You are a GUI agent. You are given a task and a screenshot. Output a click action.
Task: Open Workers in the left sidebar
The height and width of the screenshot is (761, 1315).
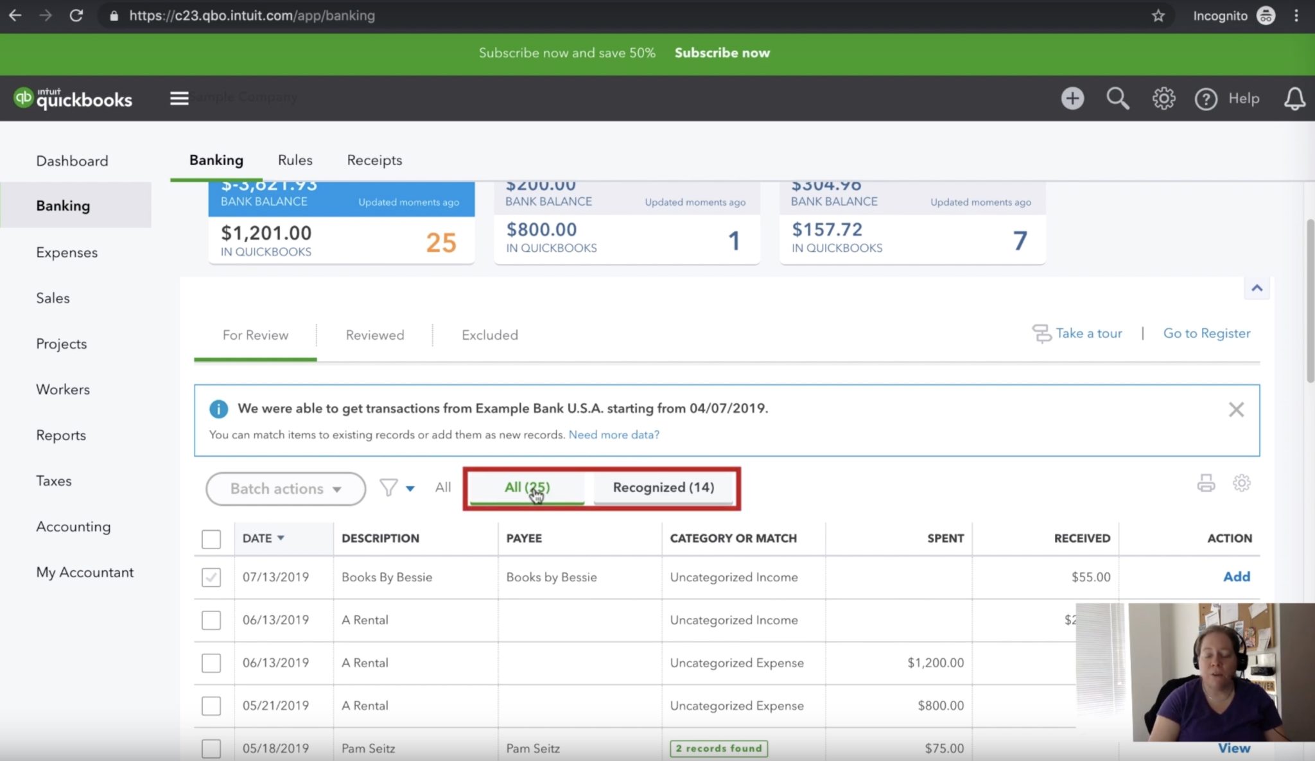coord(63,389)
